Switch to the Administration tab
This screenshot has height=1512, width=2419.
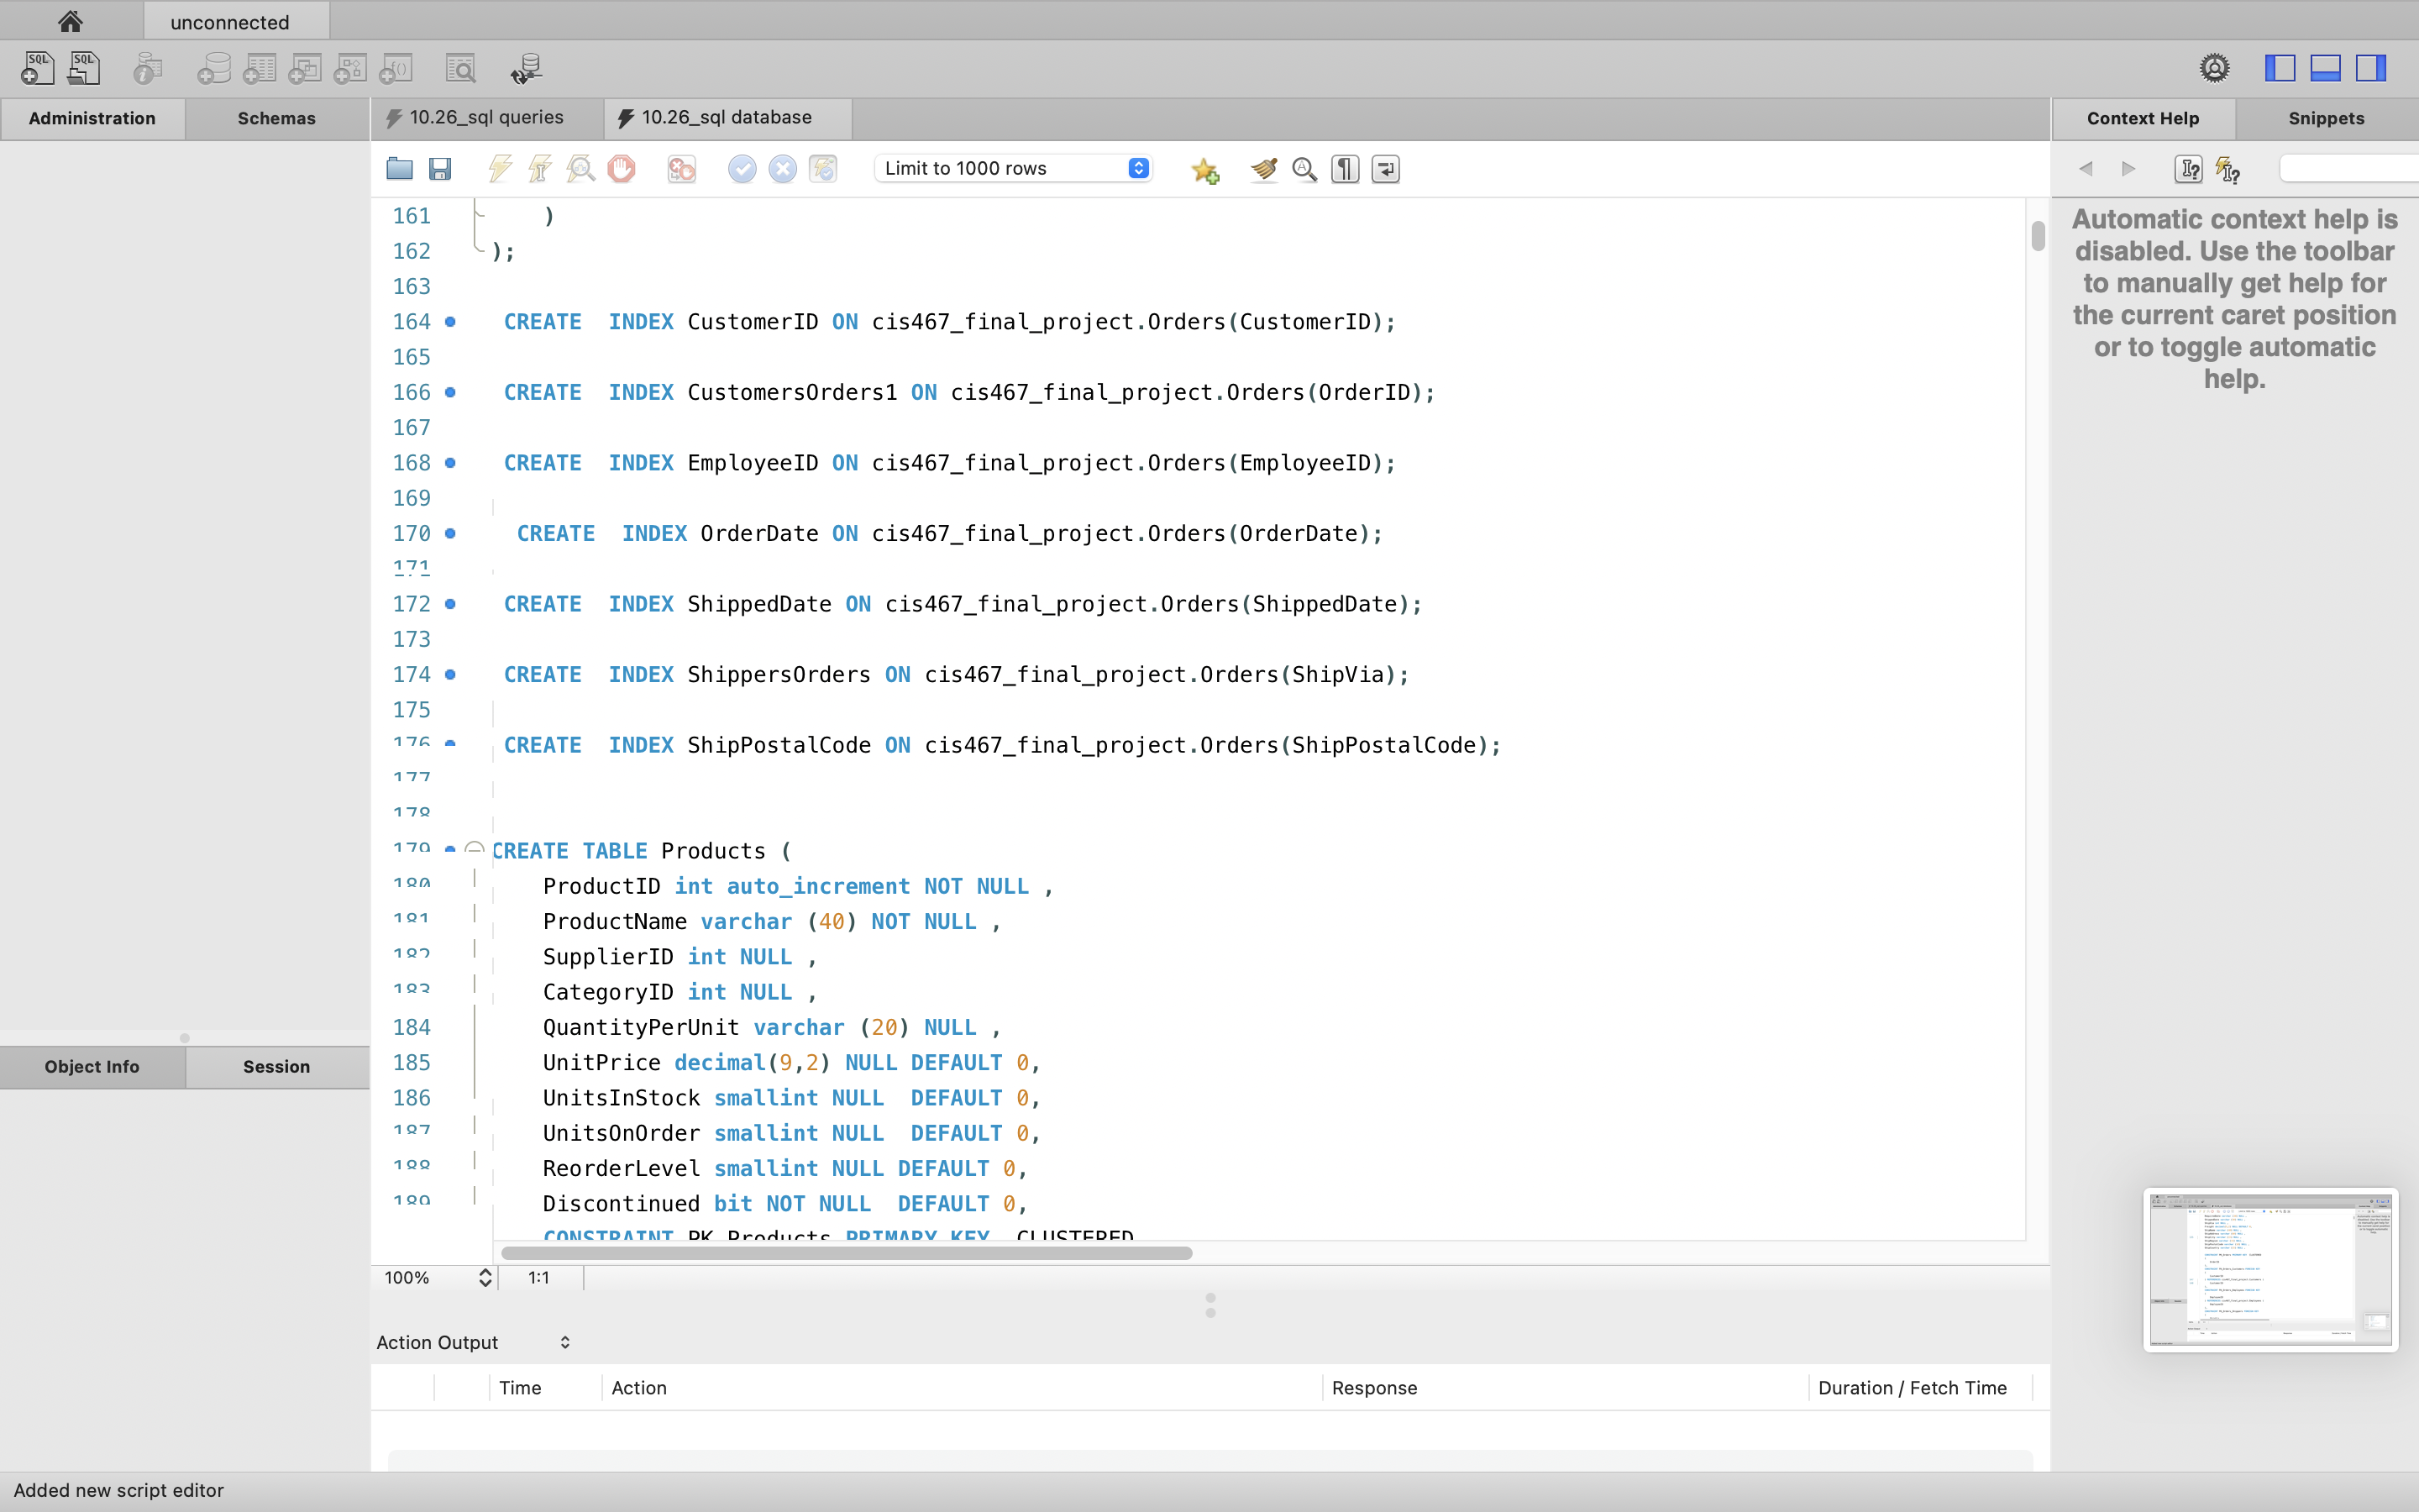click(93, 118)
